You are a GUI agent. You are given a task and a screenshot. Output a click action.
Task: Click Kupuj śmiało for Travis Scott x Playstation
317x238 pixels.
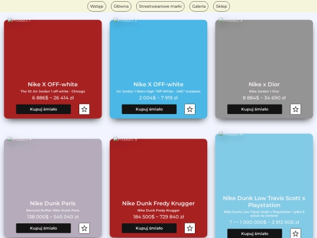click(x=255, y=233)
